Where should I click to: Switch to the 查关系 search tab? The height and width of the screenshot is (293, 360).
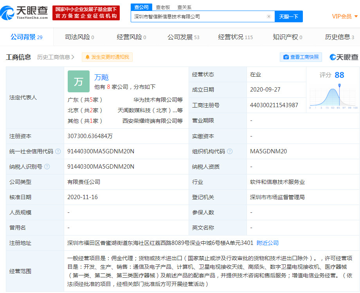[x=184, y=7]
